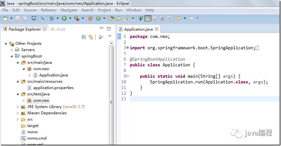
Task: Close the Application.java editor tab
Action: click(x=157, y=29)
